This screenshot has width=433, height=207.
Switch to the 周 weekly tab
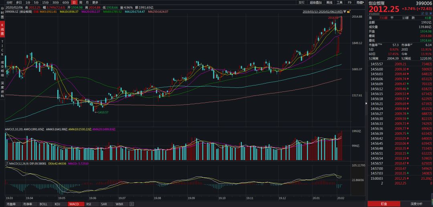click(x=80, y=2)
